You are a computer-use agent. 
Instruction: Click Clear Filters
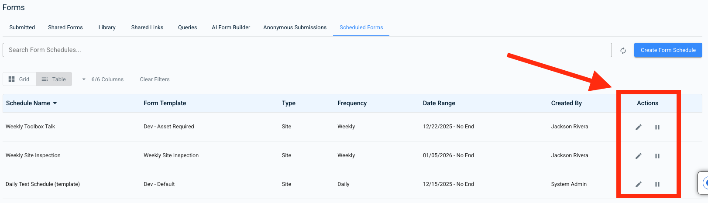pyautogui.click(x=155, y=79)
